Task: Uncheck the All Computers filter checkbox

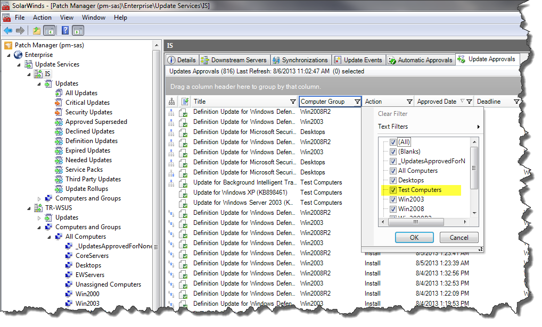Action: (393, 171)
